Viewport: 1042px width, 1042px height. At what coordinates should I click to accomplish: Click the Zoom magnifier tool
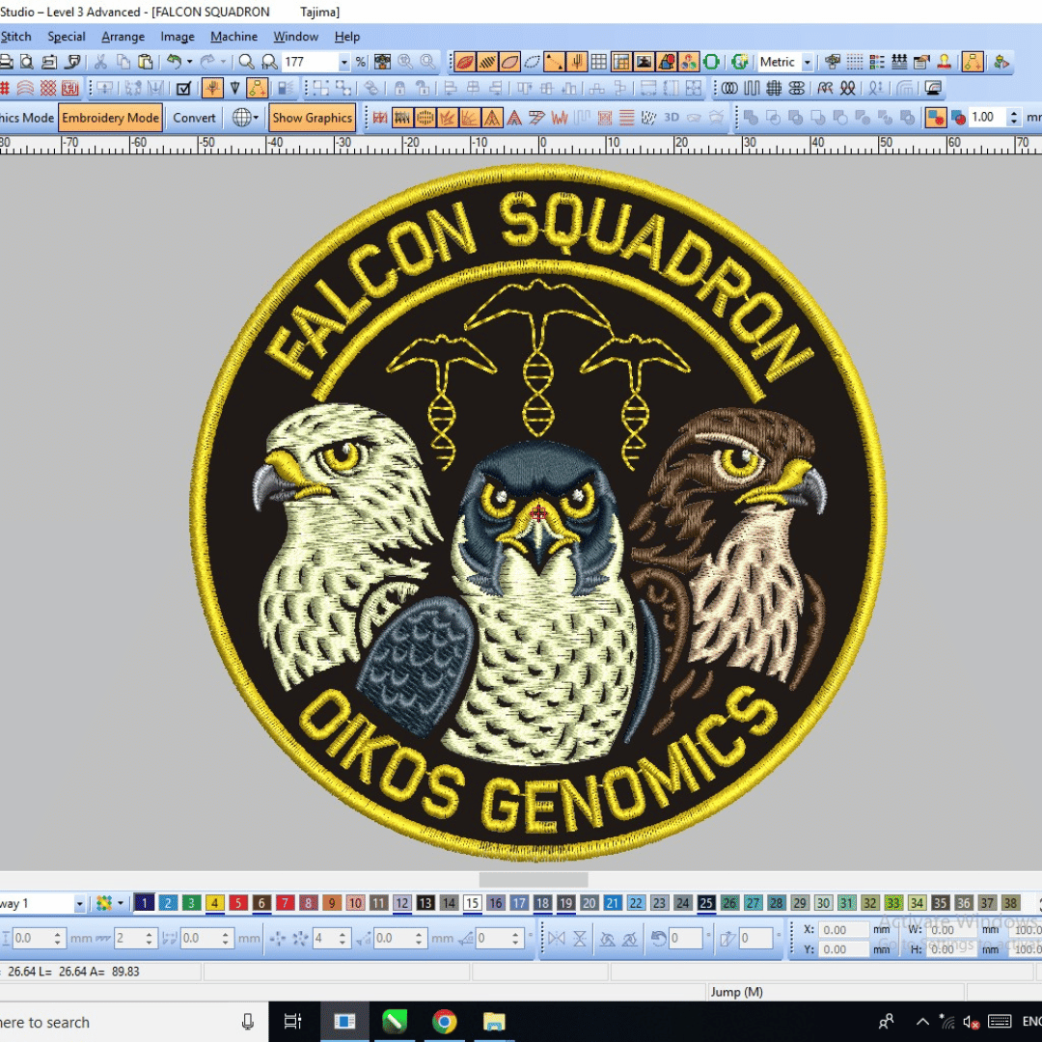(247, 62)
